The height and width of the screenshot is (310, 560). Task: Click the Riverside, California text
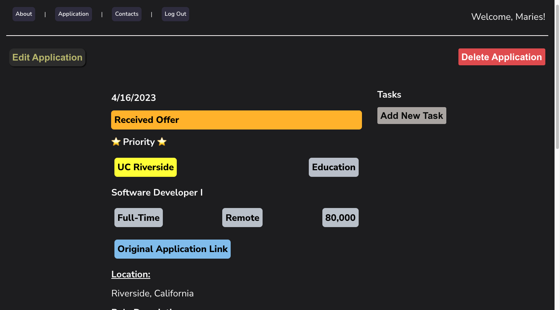(153, 293)
